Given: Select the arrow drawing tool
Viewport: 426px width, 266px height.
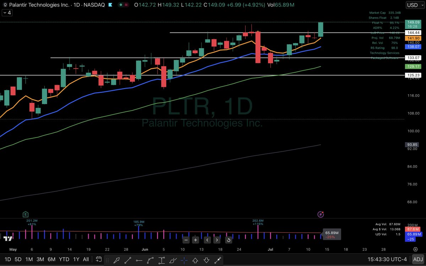Looking at the screenshot, I should click(116, 260).
